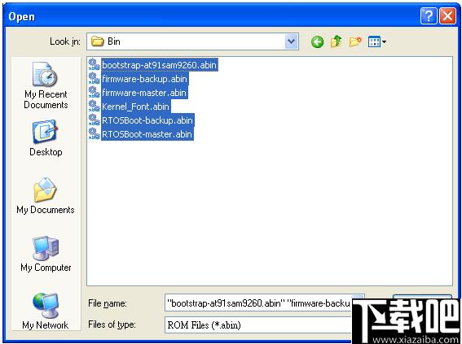
Task: Expand the Look in dropdown
Action: tap(292, 41)
